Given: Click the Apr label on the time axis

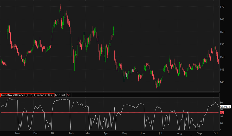Looking at the screenshot, I should [106, 133].
